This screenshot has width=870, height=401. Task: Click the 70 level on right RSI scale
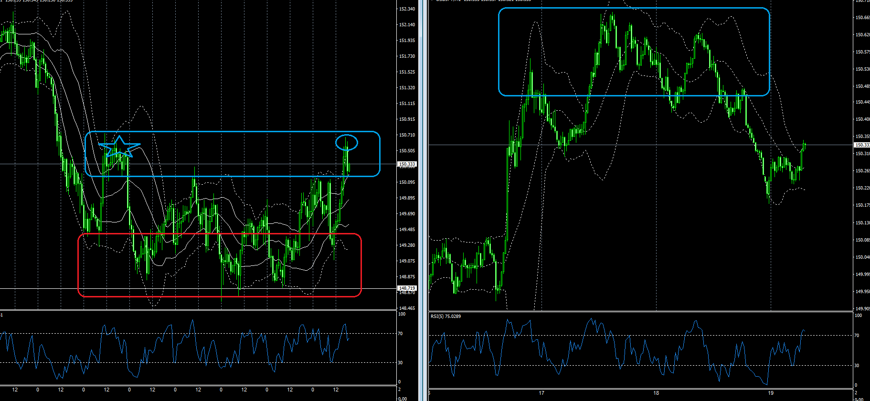pos(857,336)
